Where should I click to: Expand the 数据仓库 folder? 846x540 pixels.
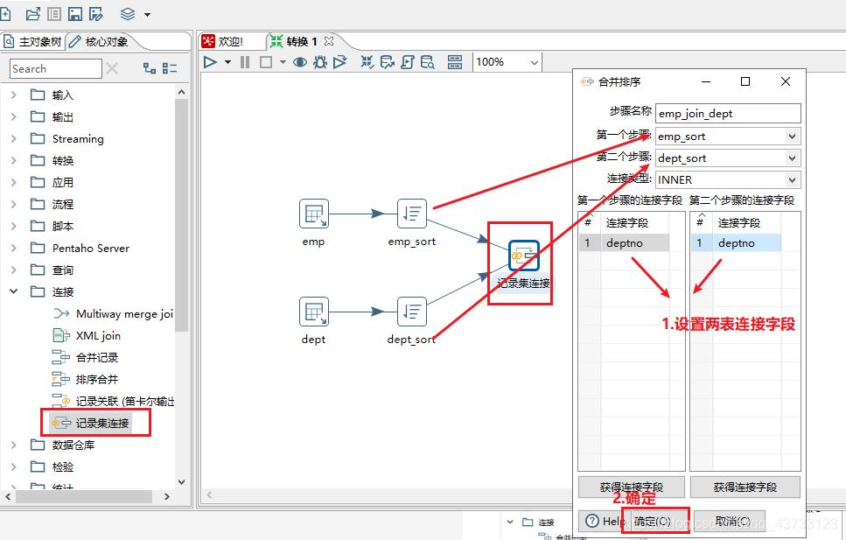(13, 445)
